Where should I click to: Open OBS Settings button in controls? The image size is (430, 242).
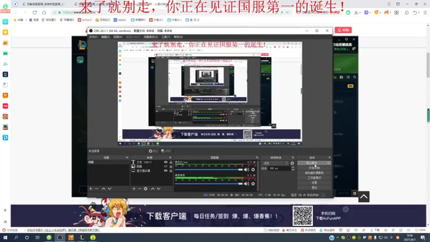(x=314, y=183)
